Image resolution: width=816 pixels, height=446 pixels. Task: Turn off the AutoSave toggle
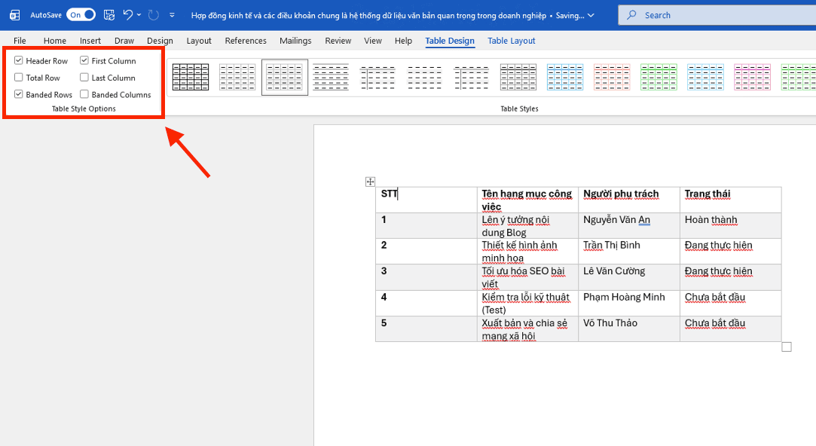click(81, 15)
